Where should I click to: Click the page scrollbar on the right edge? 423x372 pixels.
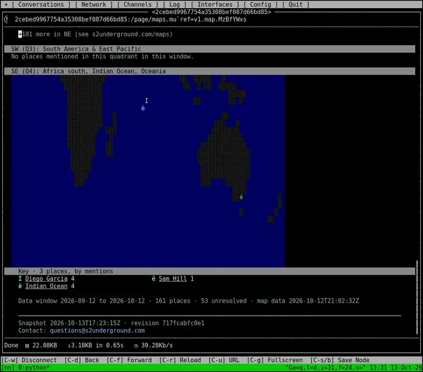pos(417,297)
